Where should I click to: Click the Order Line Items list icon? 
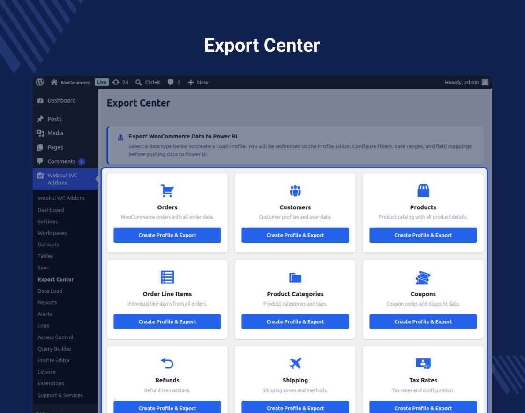(x=167, y=277)
